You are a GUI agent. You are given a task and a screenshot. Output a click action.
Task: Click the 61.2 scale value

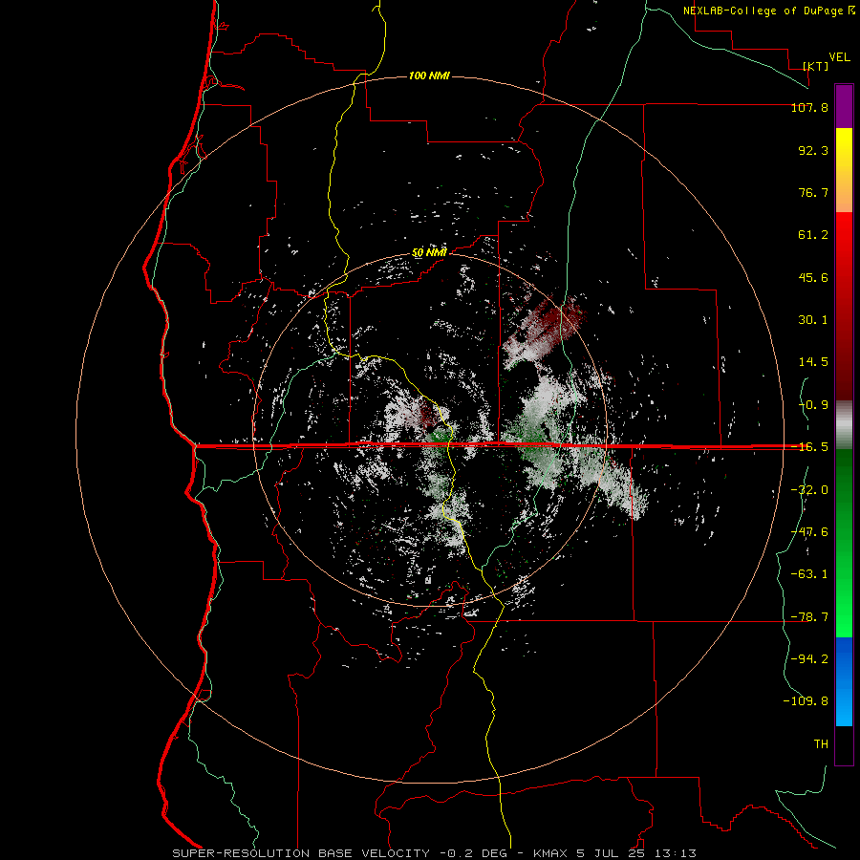(x=813, y=235)
